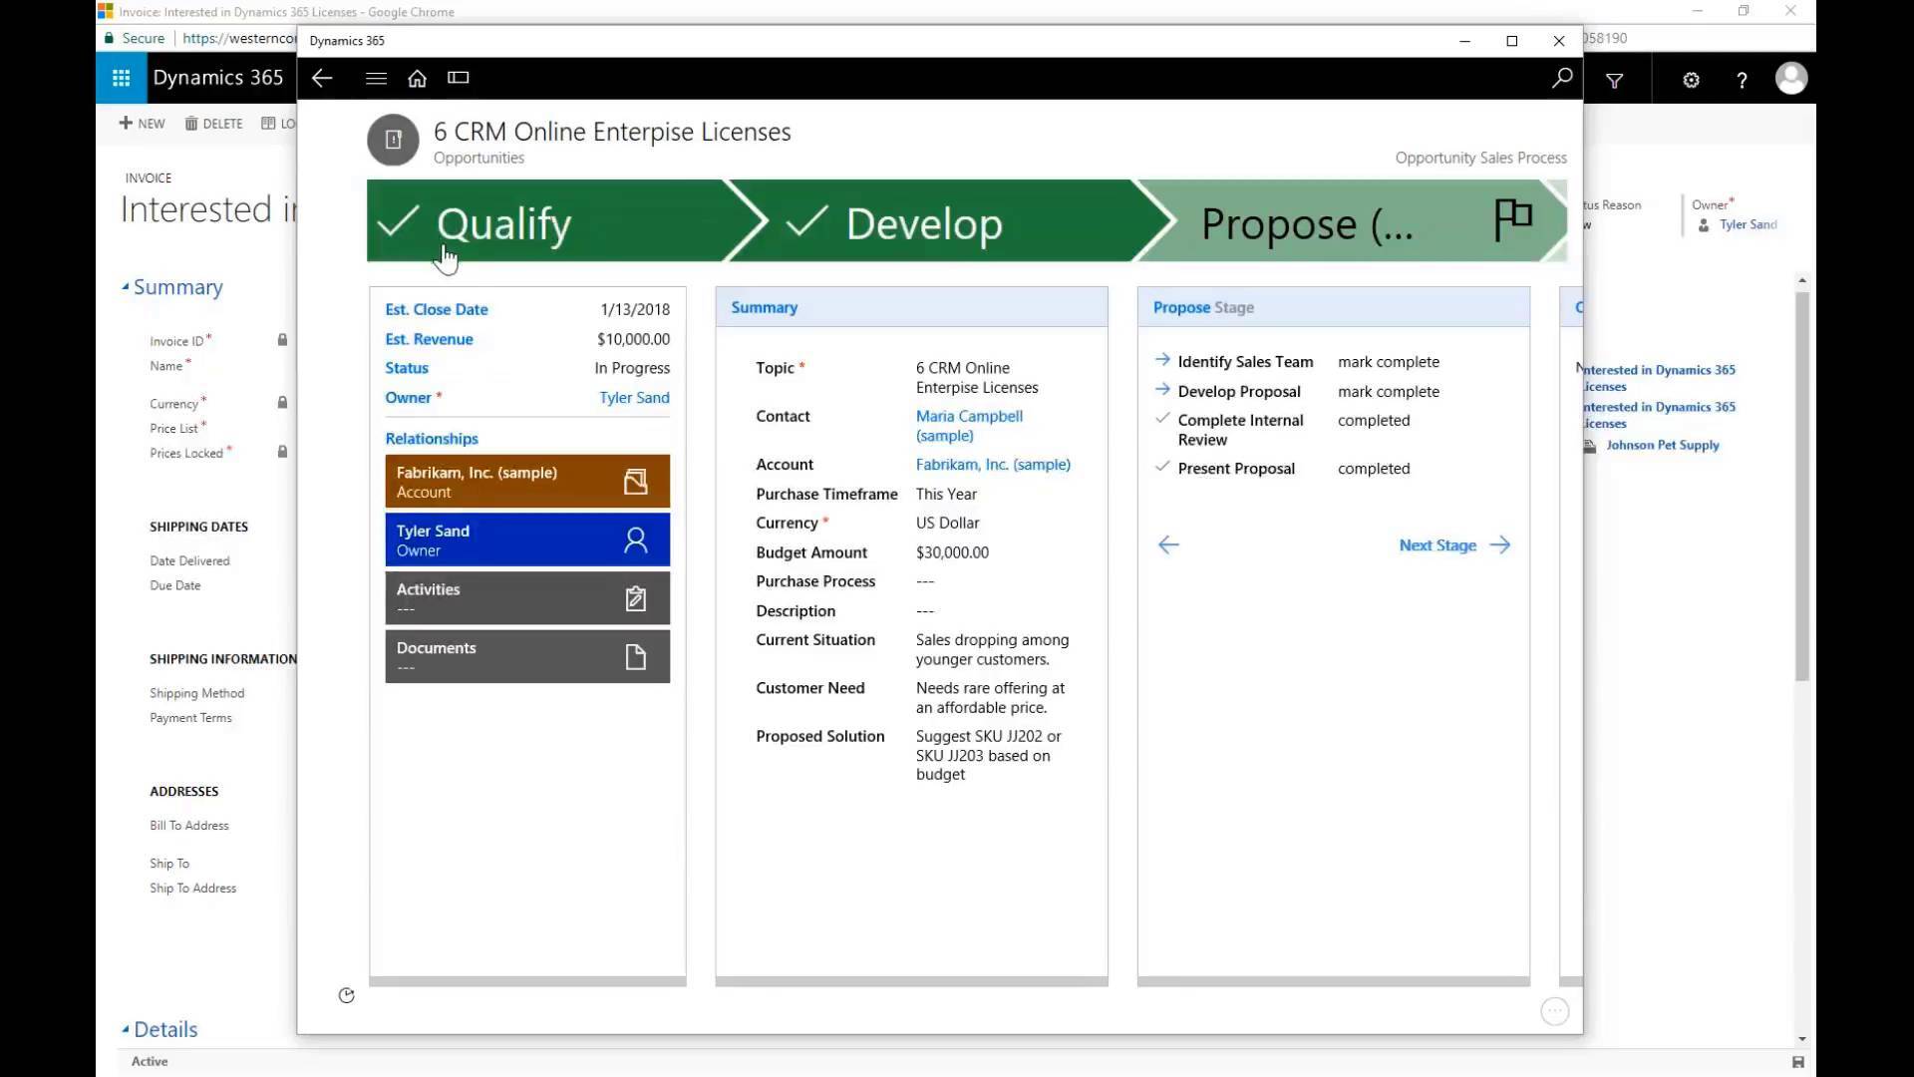
Task: Click the flag icon on the process bar
Action: [x=1513, y=218]
